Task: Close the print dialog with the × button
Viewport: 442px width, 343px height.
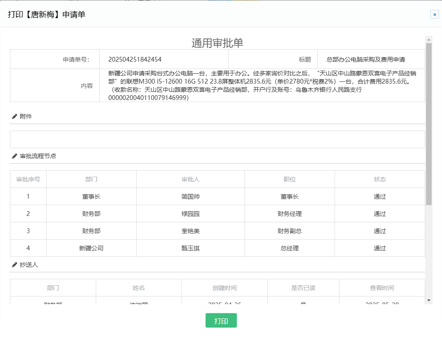Action: (434, 15)
